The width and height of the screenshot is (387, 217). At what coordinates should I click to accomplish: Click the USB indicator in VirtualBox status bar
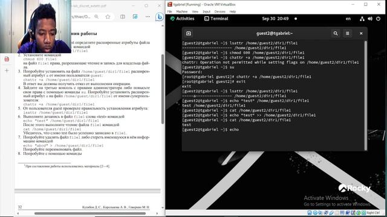pyautogui.click(x=331, y=213)
